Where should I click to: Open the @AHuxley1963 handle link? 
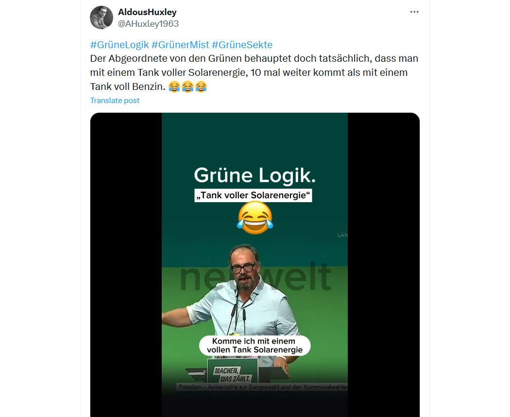pos(148,24)
